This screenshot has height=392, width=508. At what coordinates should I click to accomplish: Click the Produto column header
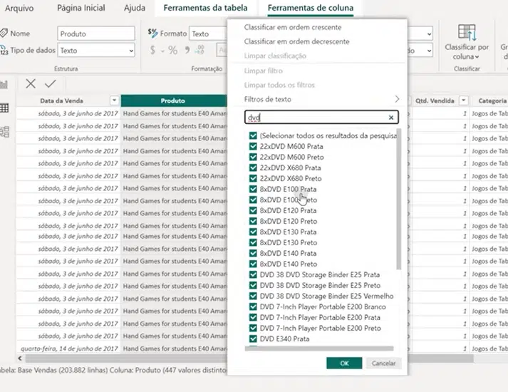[x=174, y=100]
